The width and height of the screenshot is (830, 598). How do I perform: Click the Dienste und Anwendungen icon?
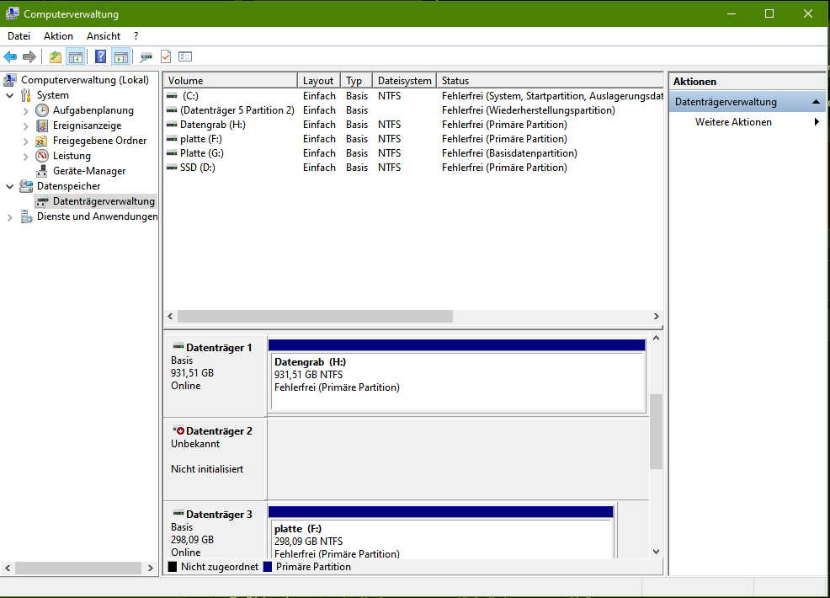[x=26, y=216]
